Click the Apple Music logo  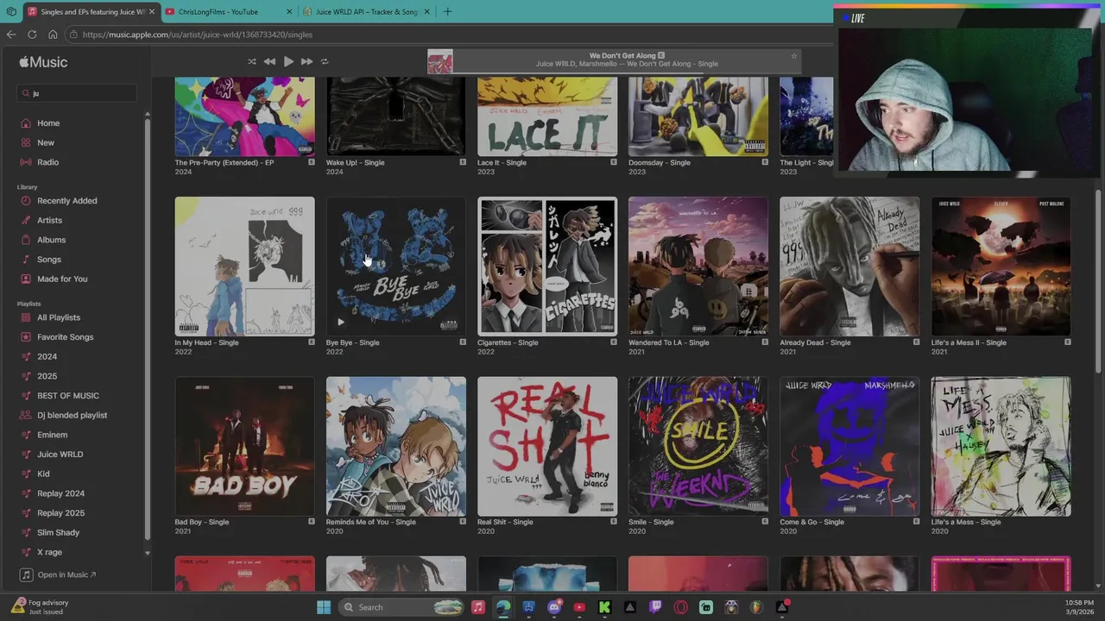43,62
